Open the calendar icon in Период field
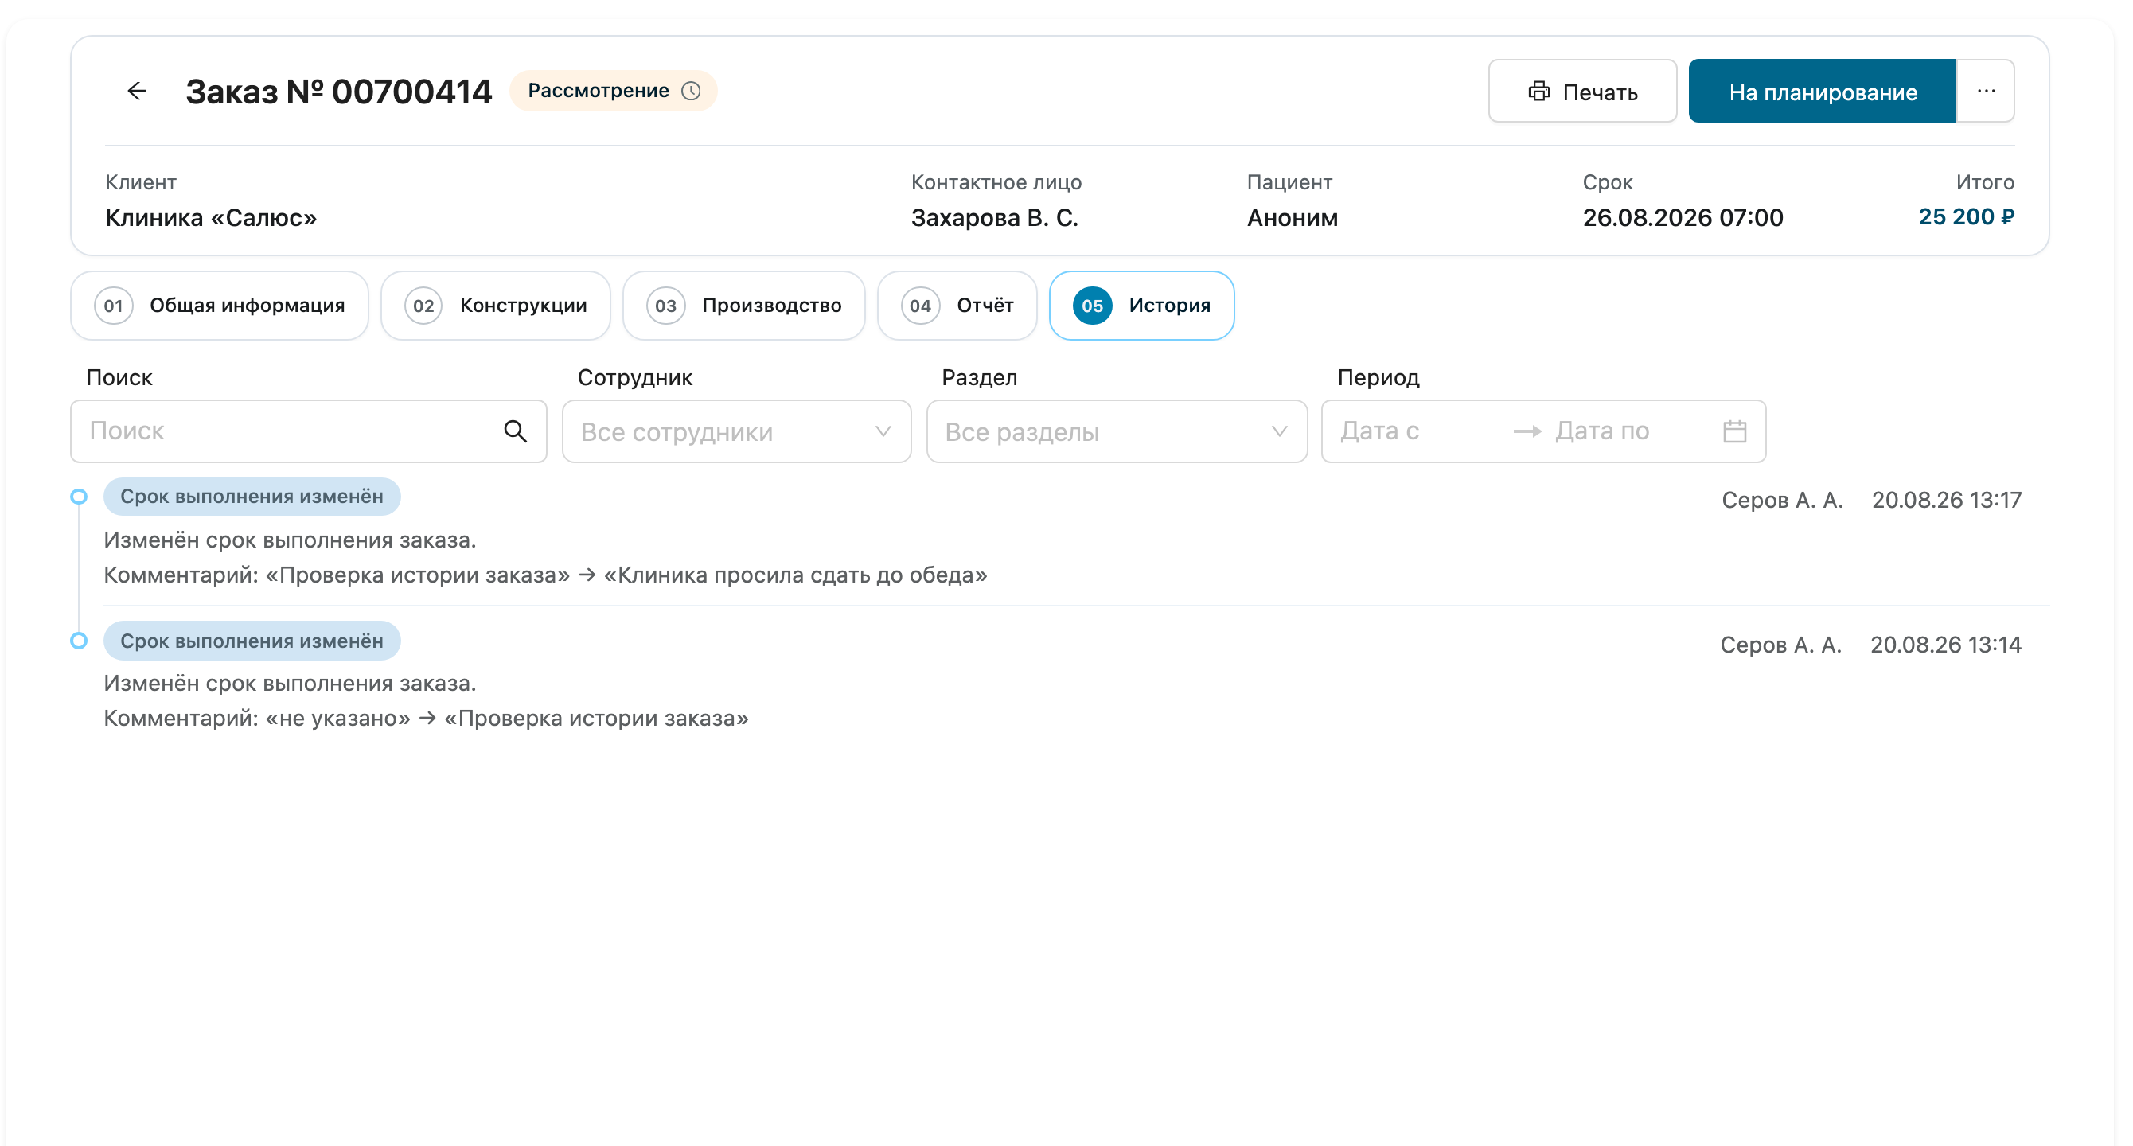Image resolution: width=2133 pixels, height=1146 pixels. click(x=1735, y=431)
